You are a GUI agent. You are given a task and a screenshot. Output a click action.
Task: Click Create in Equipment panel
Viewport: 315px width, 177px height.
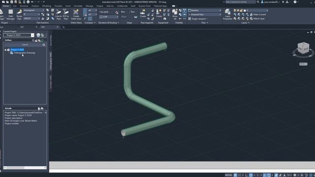pos(159,13)
